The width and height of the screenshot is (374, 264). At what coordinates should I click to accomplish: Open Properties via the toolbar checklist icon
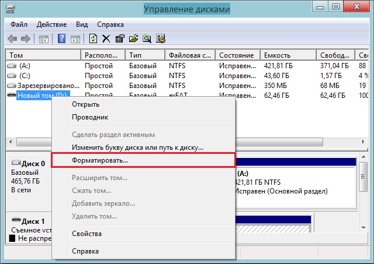pyautogui.click(x=120, y=39)
